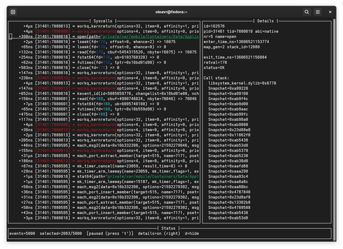Close the terminal window

(x=330, y=12)
